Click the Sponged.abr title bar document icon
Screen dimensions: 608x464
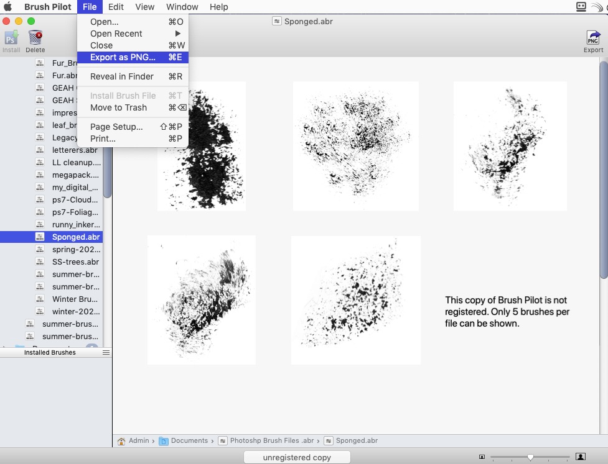(x=276, y=21)
